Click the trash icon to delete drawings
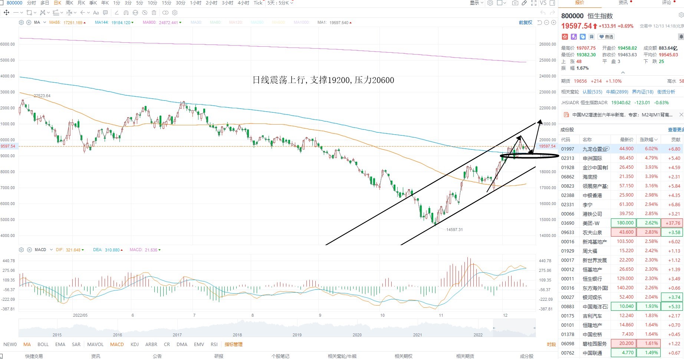Image resolution: width=684 pixels, height=359 pixels. tap(154, 13)
